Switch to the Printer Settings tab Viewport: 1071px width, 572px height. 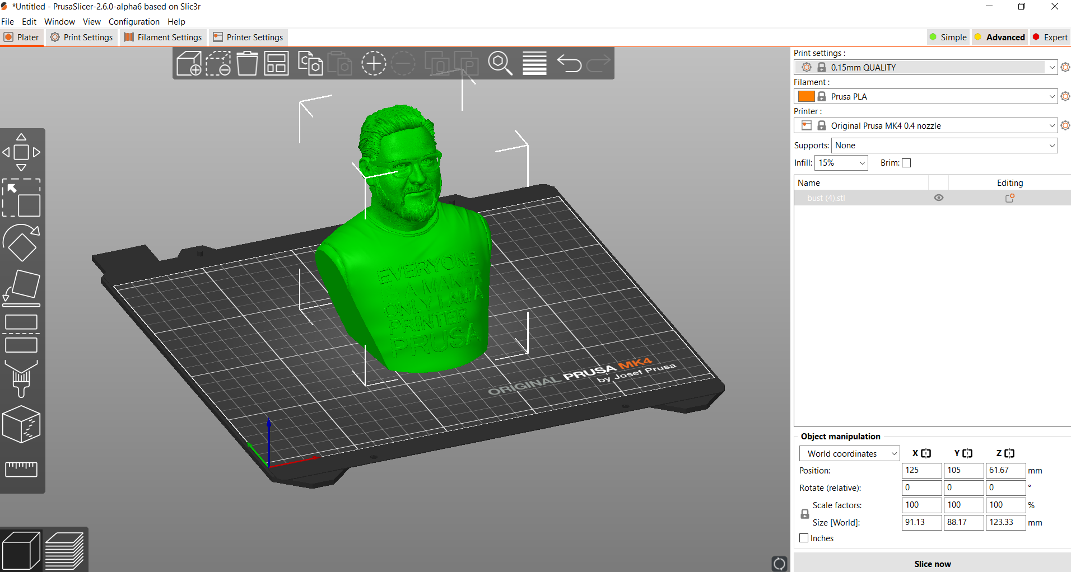pos(248,37)
